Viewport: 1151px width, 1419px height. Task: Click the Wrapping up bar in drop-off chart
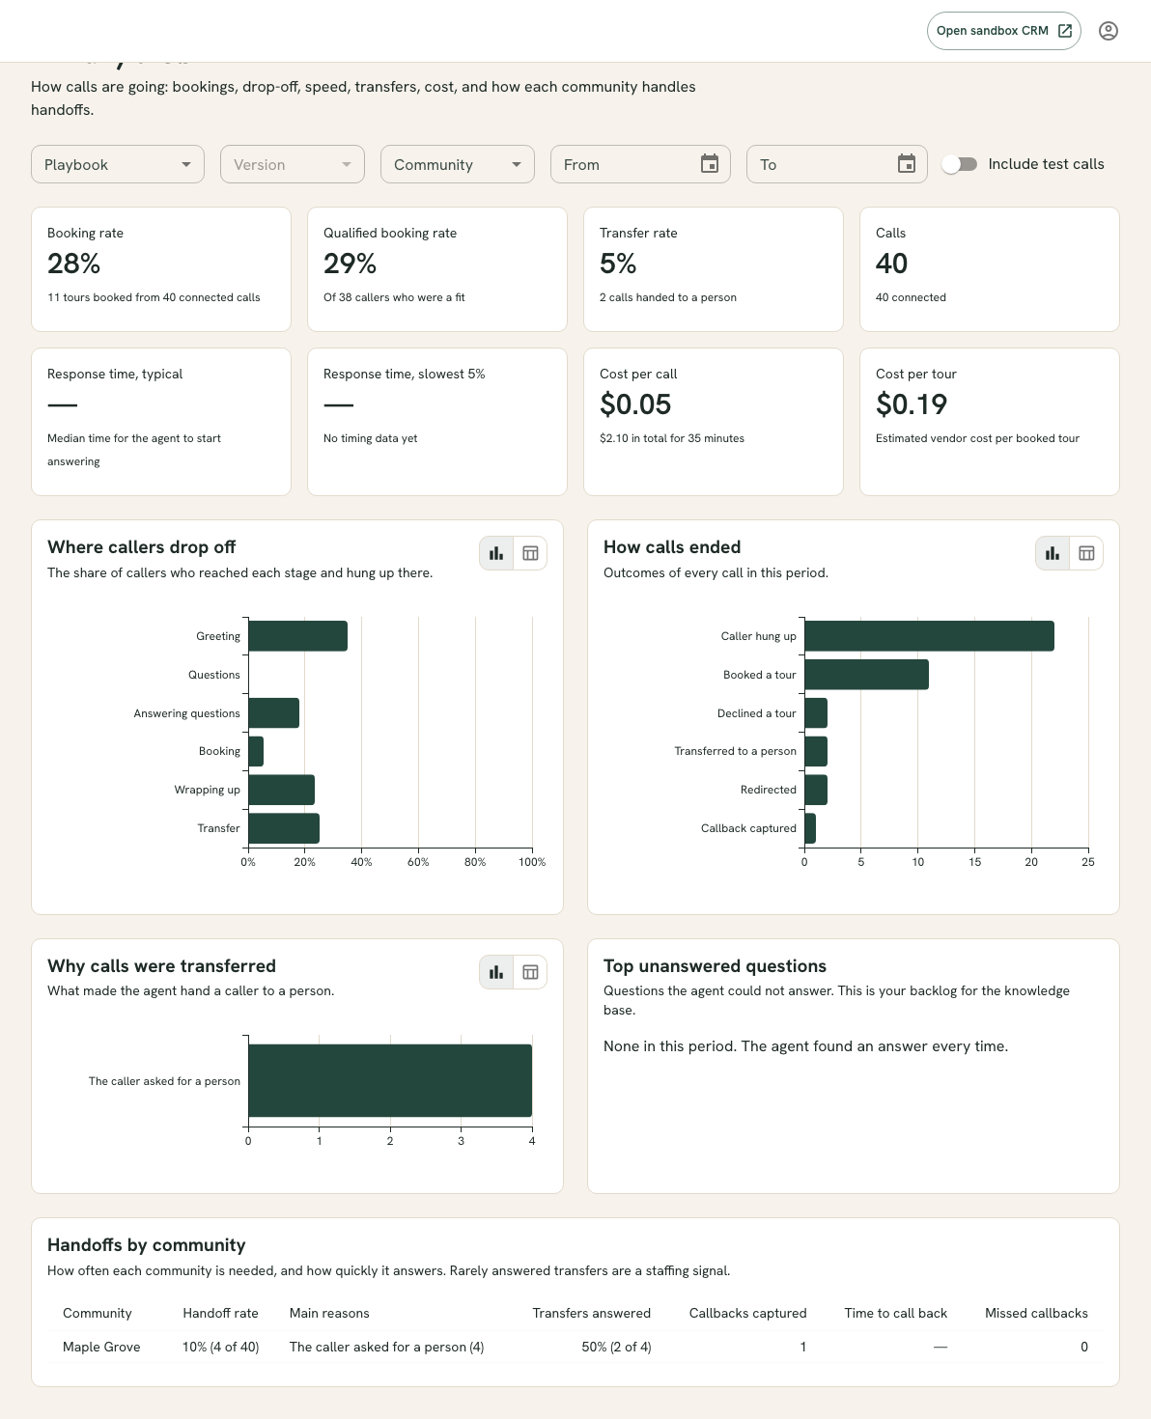pyautogui.click(x=281, y=790)
